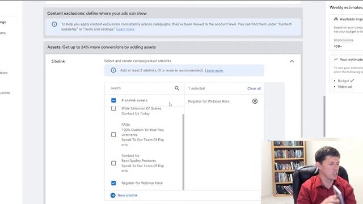Click '1 selected' count text

coord(196,88)
